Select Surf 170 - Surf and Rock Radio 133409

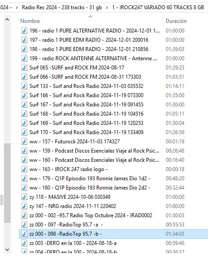[x=86, y=132]
